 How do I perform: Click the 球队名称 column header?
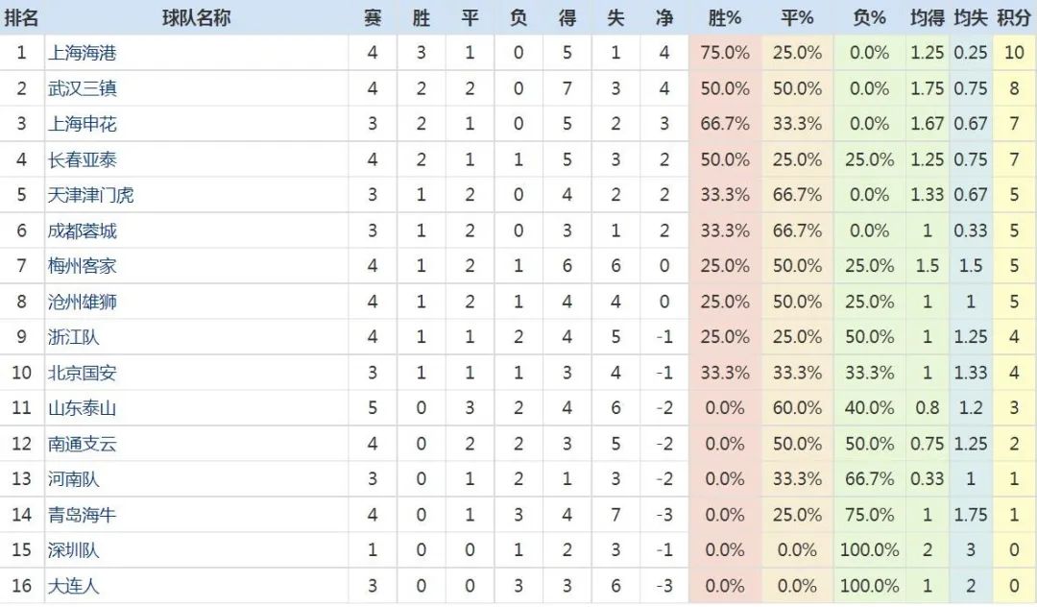(196, 17)
